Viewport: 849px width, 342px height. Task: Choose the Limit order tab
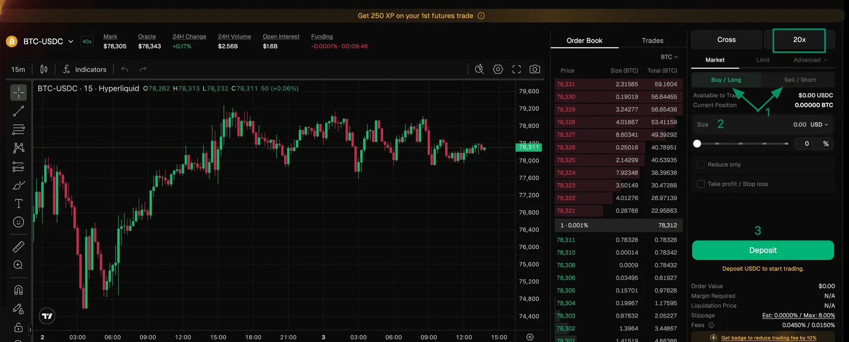[x=763, y=60]
